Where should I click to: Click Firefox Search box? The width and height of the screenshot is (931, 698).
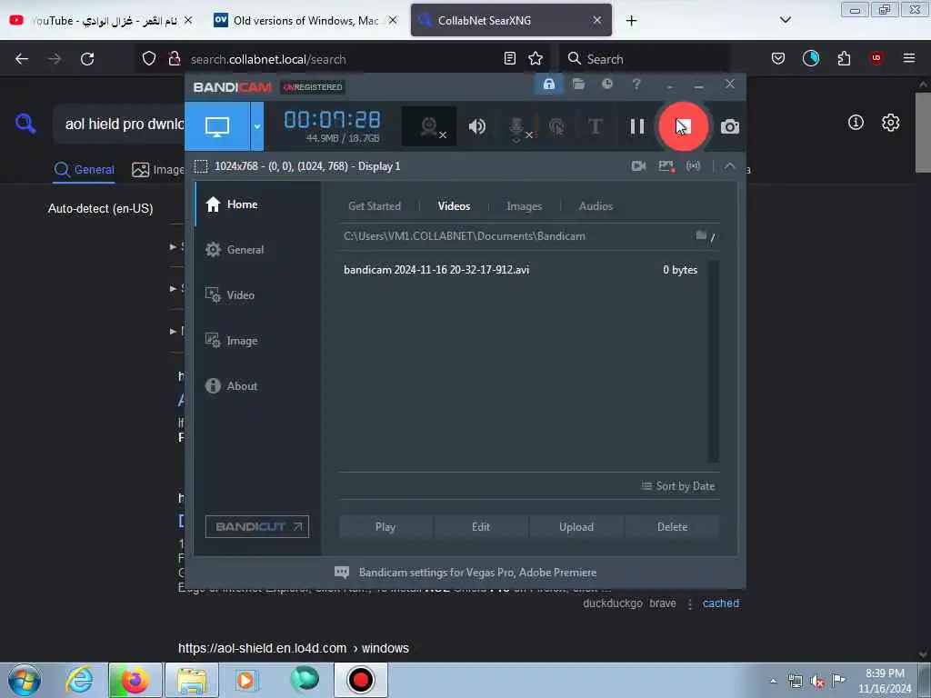click(x=645, y=59)
